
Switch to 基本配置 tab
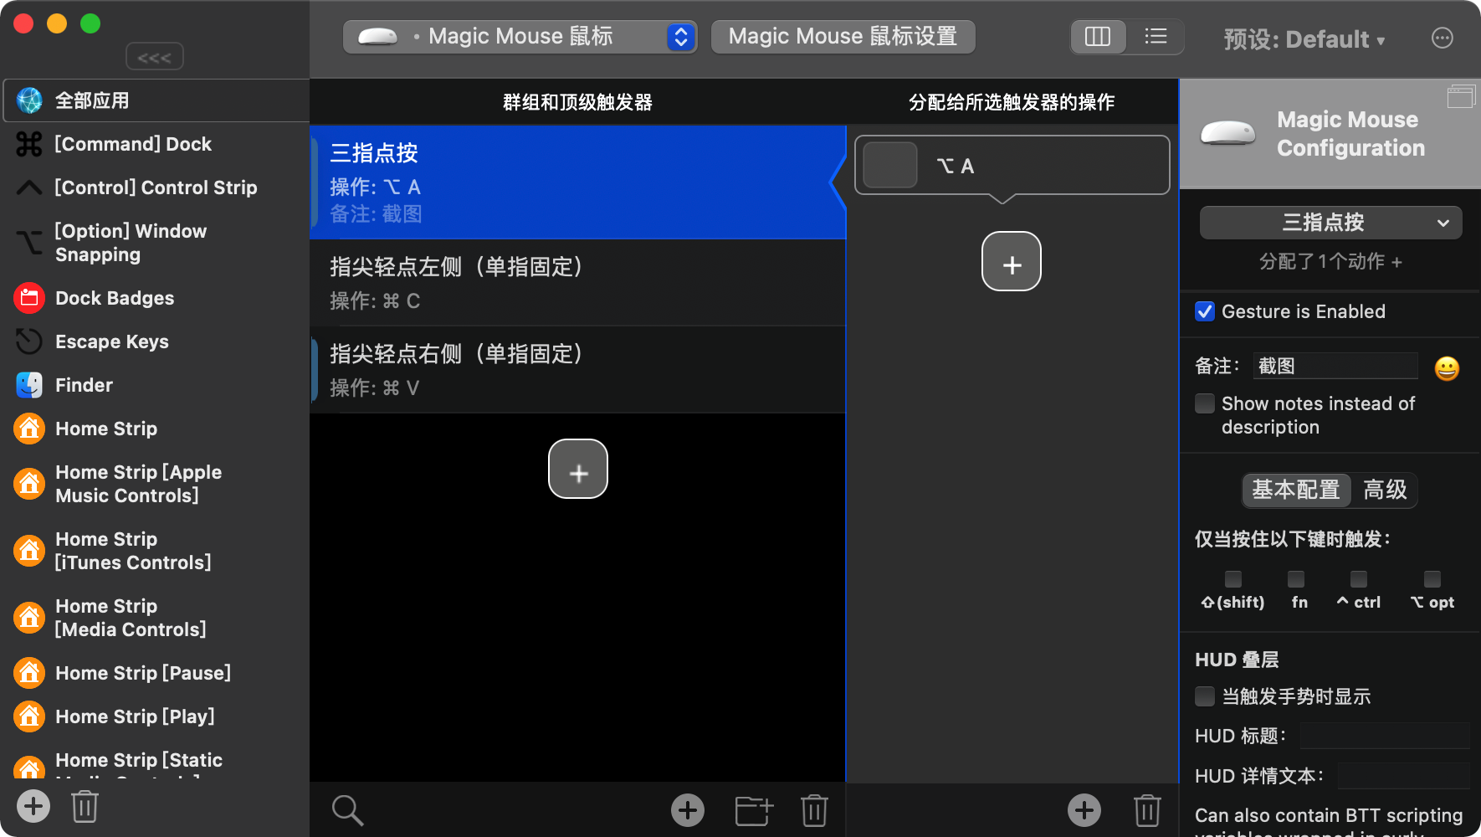[1296, 490]
